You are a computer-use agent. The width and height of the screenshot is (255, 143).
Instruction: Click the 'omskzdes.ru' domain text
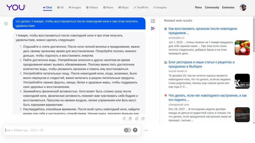click(176, 38)
